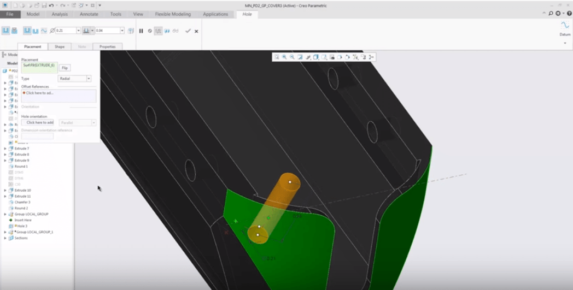
Task: Click the Offset References collector field
Action: 58,95
